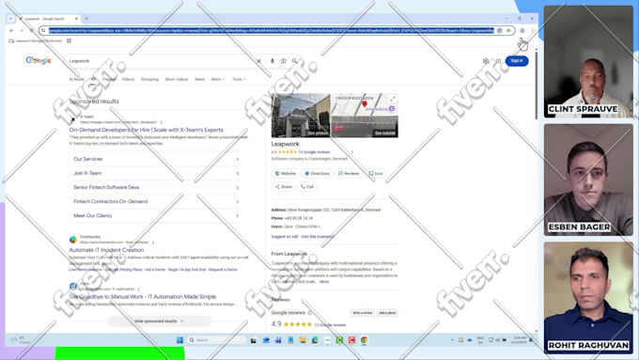Image resolution: width=639 pixels, height=360 pixels.
Task: Open Windows Start menu icon
Action: click(x=179, y=340)
